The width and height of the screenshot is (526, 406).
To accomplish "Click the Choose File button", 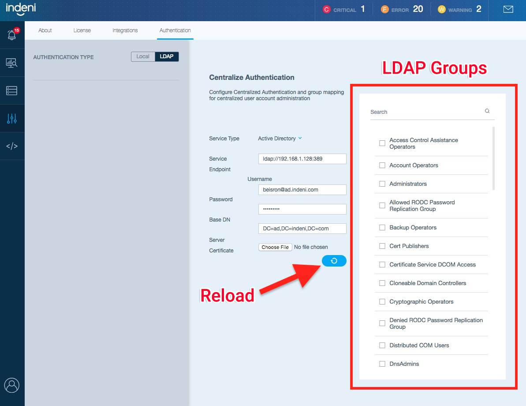I will click(x=275, y=247).
